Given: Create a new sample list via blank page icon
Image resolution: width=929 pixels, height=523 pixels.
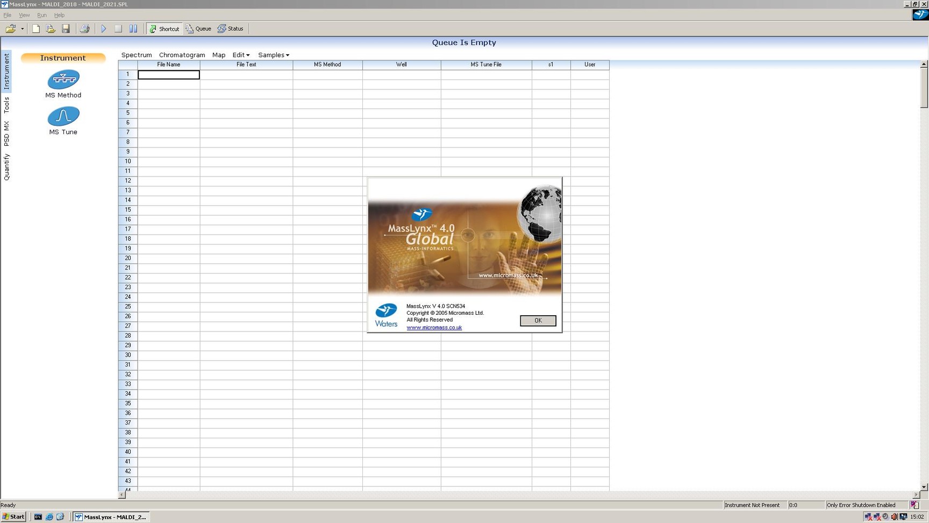Looking at the screenshot, I should [35, 29].
